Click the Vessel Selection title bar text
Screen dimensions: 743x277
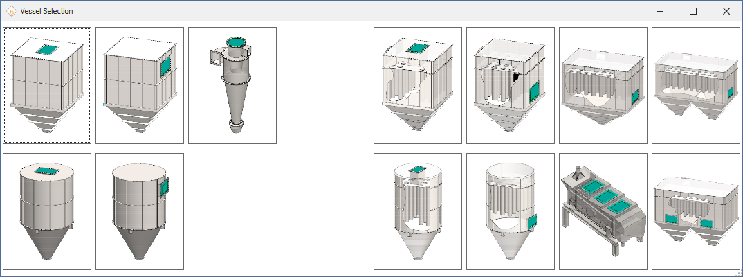point(47,11)
